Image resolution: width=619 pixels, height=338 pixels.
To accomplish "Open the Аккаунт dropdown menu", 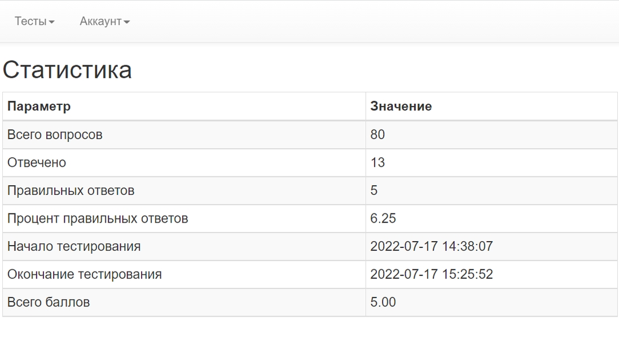I will (x=102, y=21).
